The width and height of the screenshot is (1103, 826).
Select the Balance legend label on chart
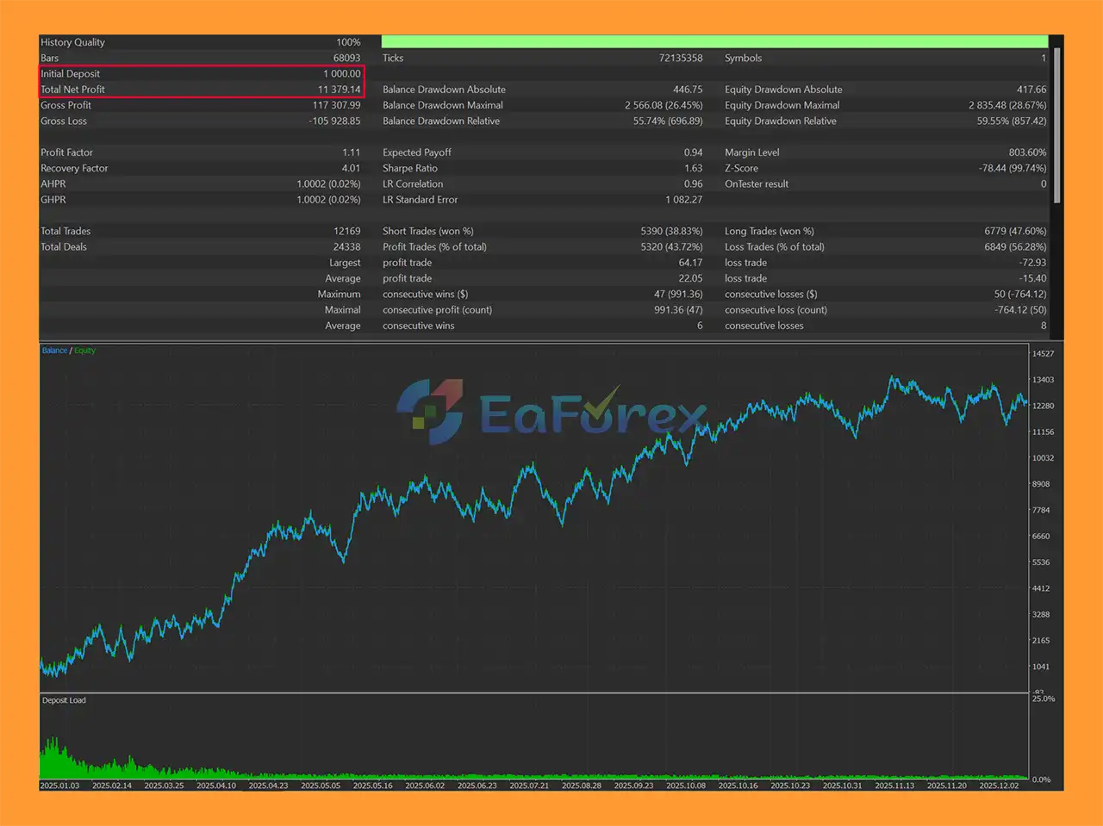click(x=54, y=351)
